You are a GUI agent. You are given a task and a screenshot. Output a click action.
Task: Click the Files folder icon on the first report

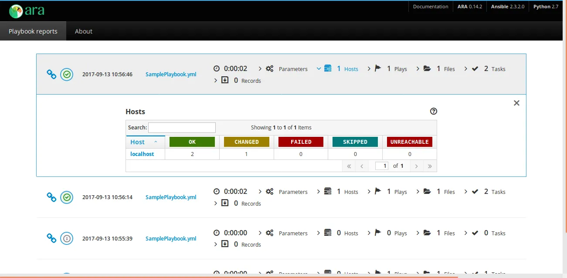coord(427,68)
